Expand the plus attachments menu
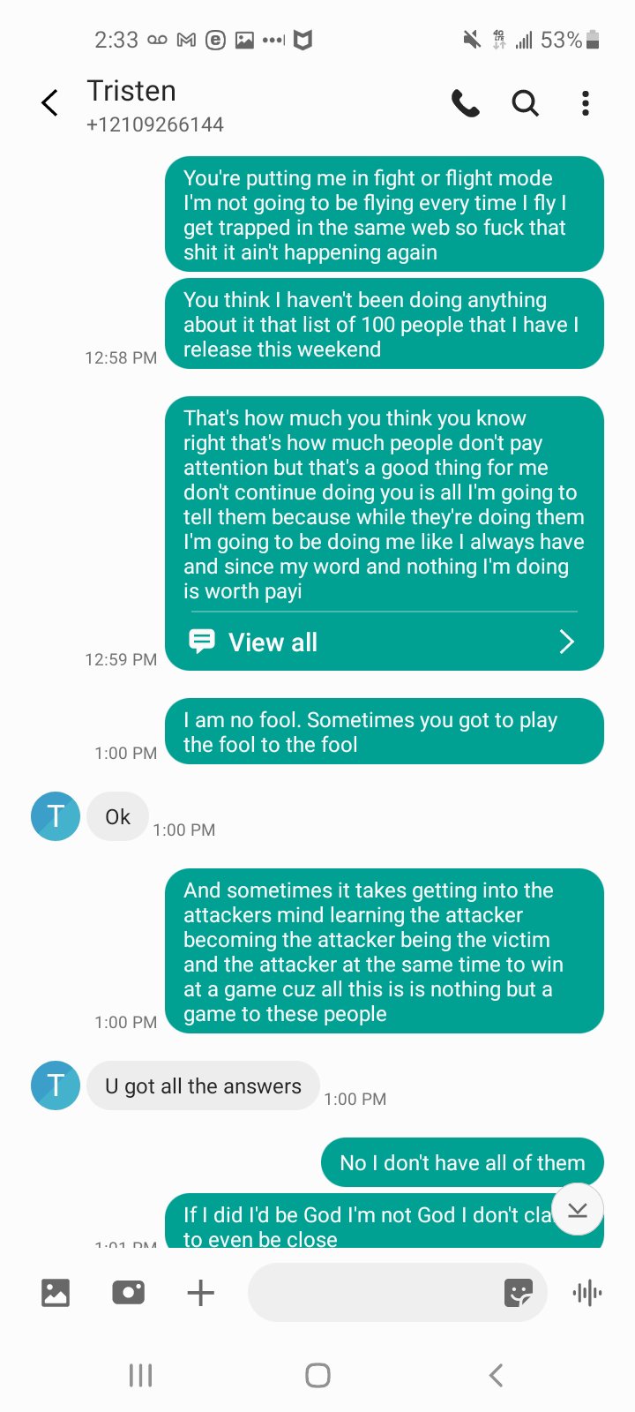This screenshot has width=635, height=1412. click(201, 1293)
